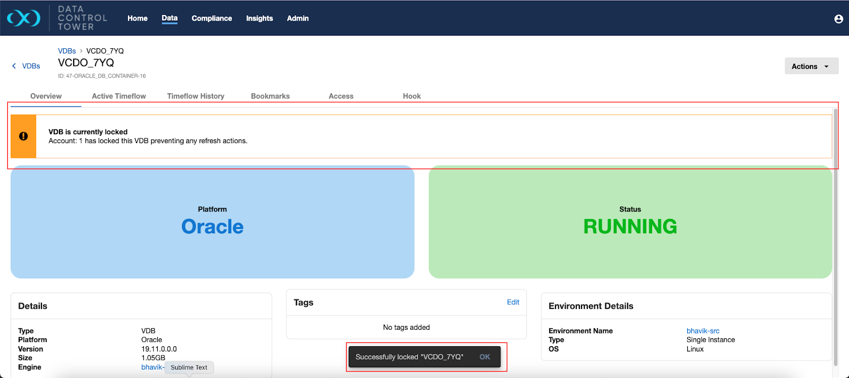Screen dimensions: 849x378
Task: Click the back chevron beside VDBs
Action: click(x=14, y=66)
